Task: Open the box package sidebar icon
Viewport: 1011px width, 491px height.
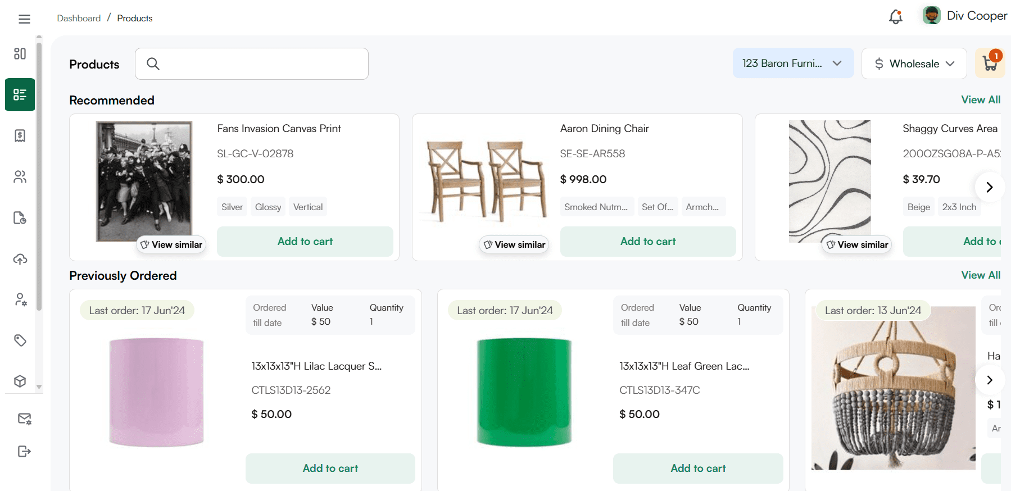Action: pyautogui.click(x=20, y=381)
